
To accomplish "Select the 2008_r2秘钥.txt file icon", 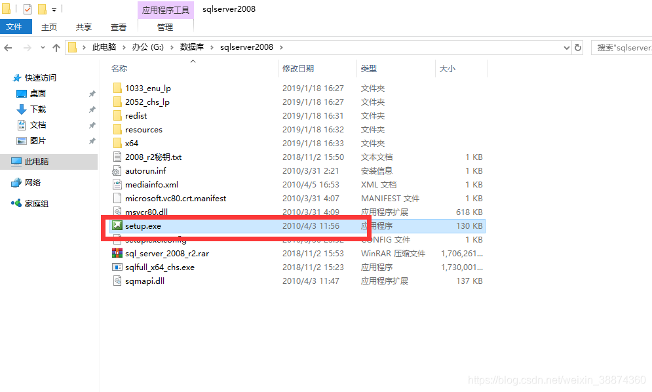I will (117, 157).
